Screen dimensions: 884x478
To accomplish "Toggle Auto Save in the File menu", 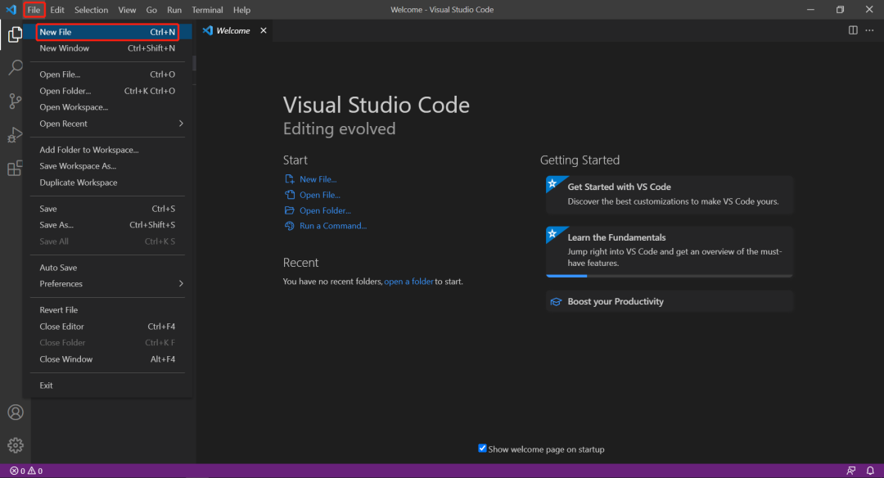I will pos(58,268).
